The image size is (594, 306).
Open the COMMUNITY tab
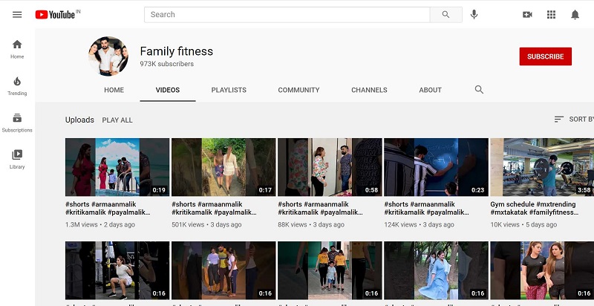point(299,90)
